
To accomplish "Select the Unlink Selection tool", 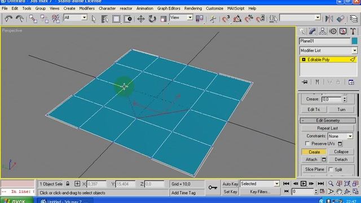I will click(44, 19).
